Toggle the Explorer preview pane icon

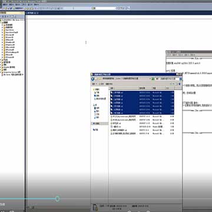(x=177, y=84)
